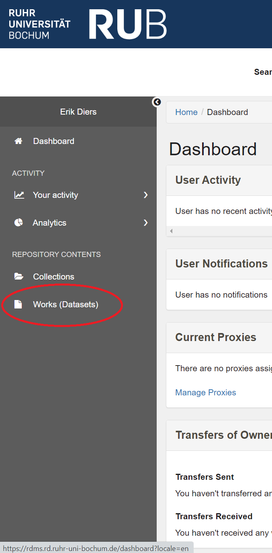Click the Erik Diers user name
The height and width of the screenshot is (553, 272).
(x=78, y=112)
